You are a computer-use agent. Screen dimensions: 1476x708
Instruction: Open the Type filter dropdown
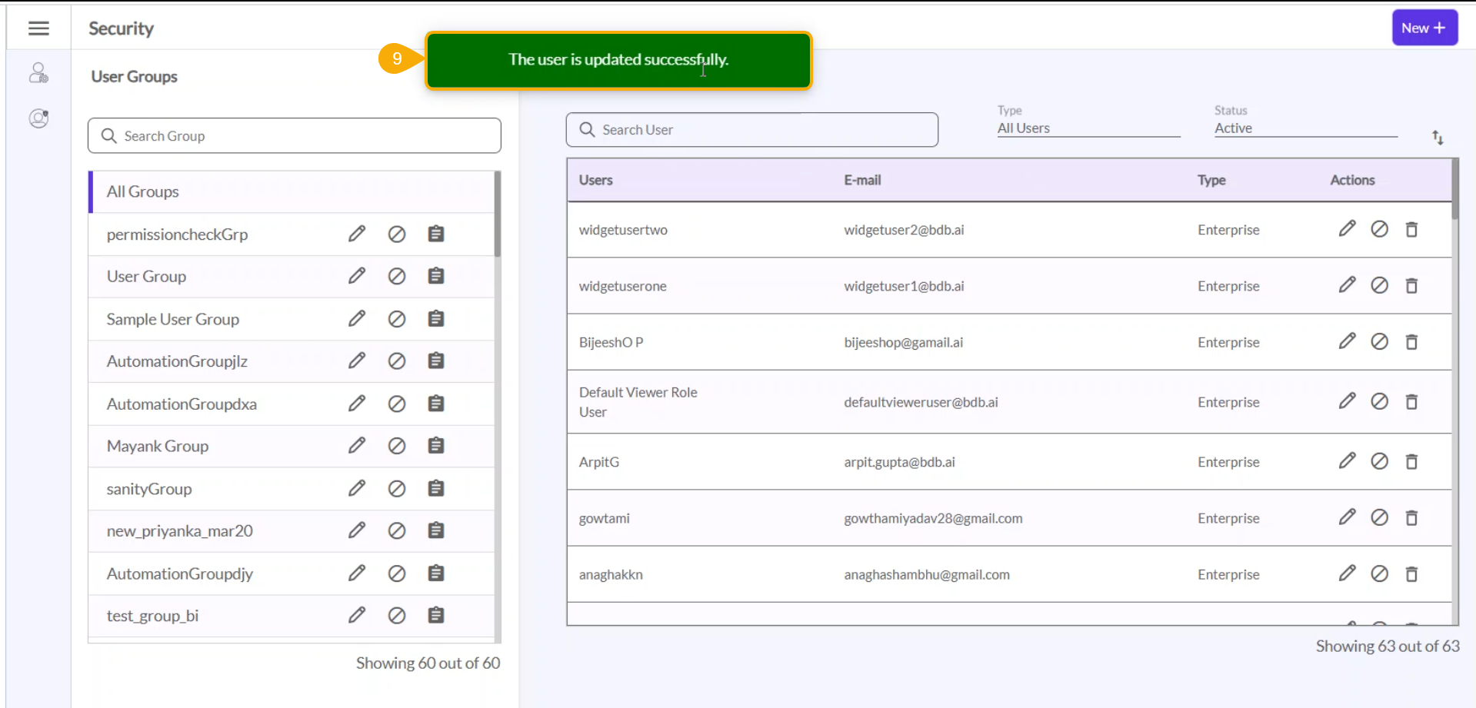(1088, 128)
